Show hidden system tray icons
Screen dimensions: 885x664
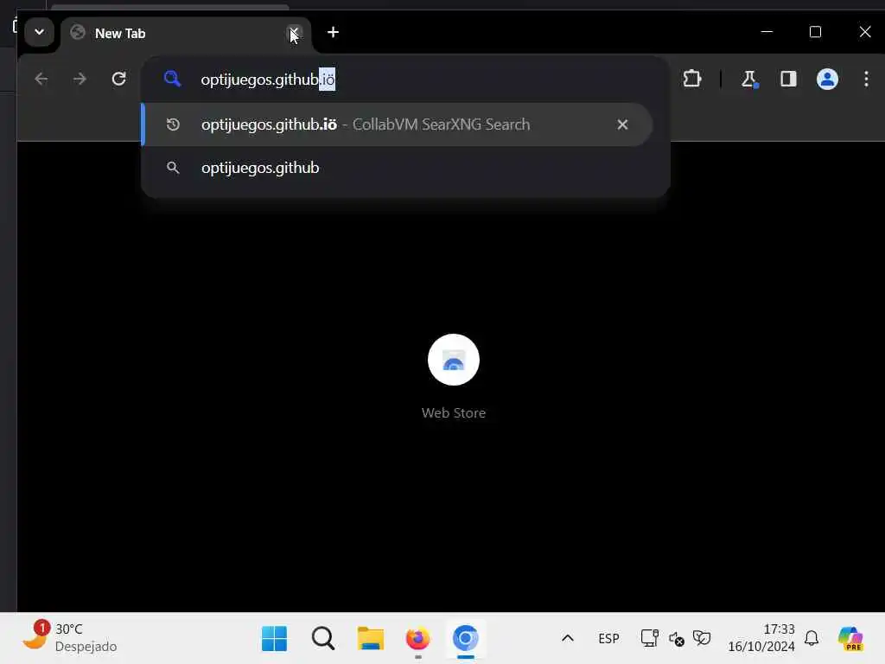click(x=568, y=639)
